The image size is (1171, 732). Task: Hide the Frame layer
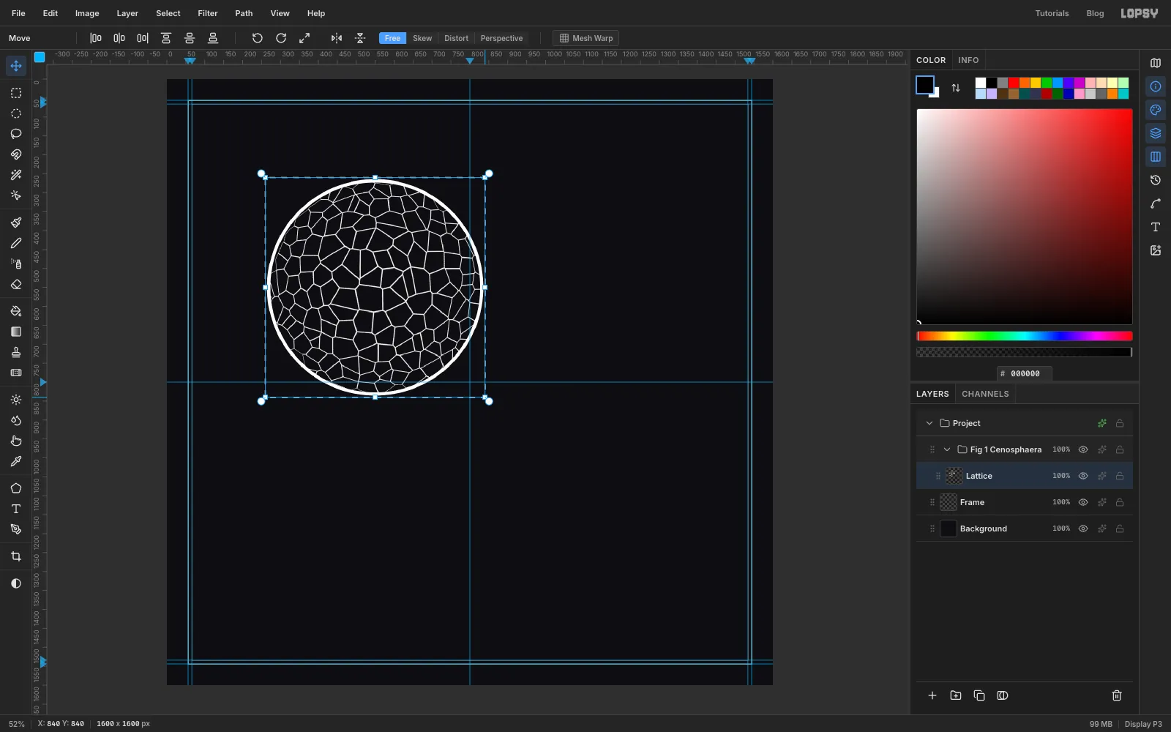coord(1083,502)
